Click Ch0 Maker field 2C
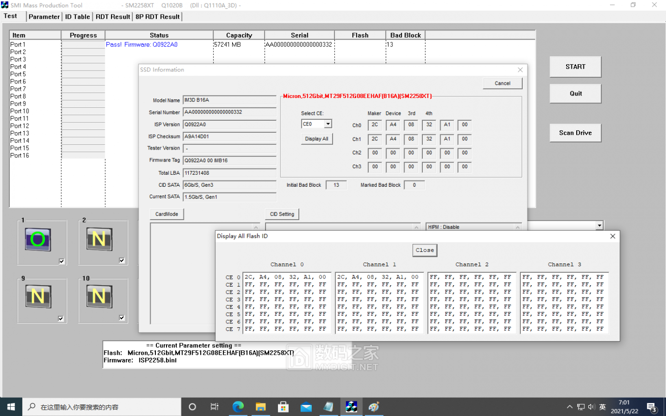Image resolution: width=666 pixels, height=416 pixels. click(375, 125)
